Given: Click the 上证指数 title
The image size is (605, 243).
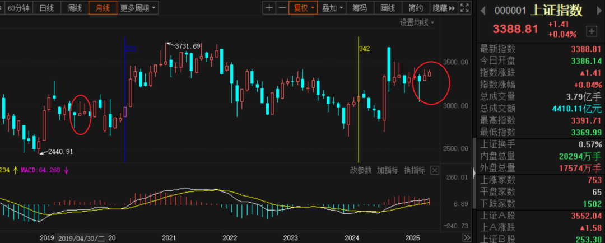Looking at the screenshot, I should [x=556, y=11].
